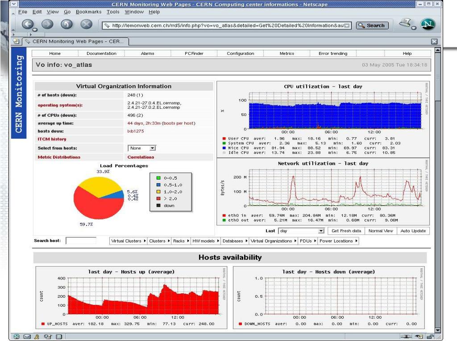This screenshot has width=457, height=341.
Task: Open the Select from hosts None dropdown
Action: 142,148
